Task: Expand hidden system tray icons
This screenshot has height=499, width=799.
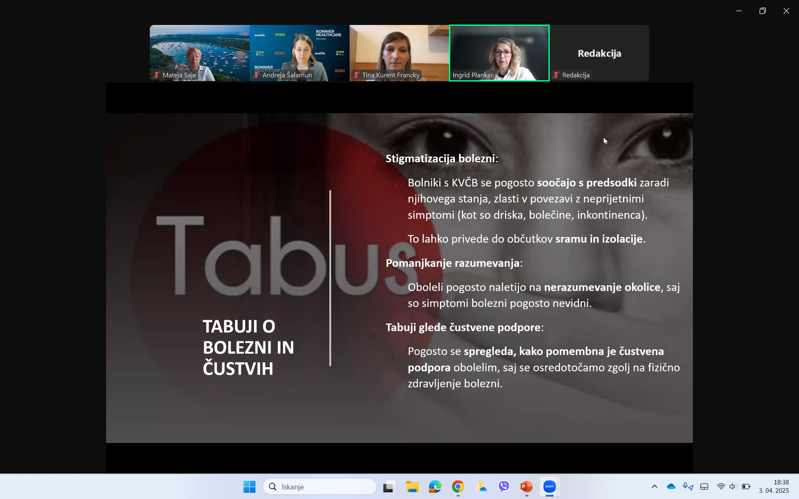Action: point(654,487)
